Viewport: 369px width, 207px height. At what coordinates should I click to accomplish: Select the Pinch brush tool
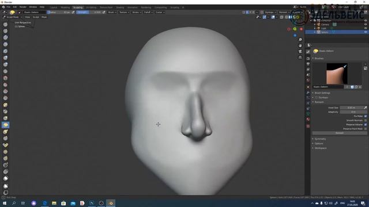(x=5, y=112)
